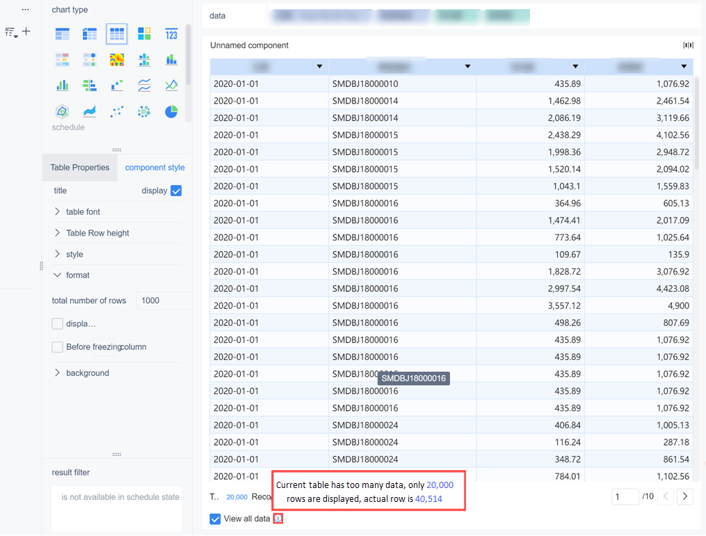Screen dimensions: 706x536
Task: Open the three-dots more menu
Action: tap(25, 10)
